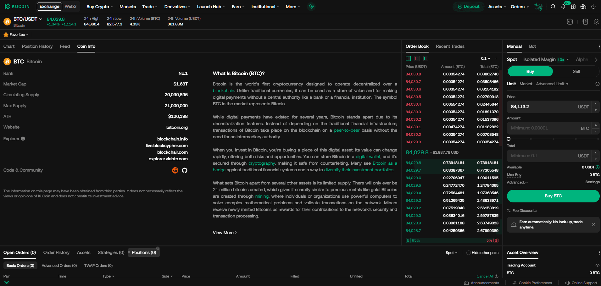Viewport: 601px width, 286px height.
Task: Open trade panel three-dot menu
Action: coord(599,47)
